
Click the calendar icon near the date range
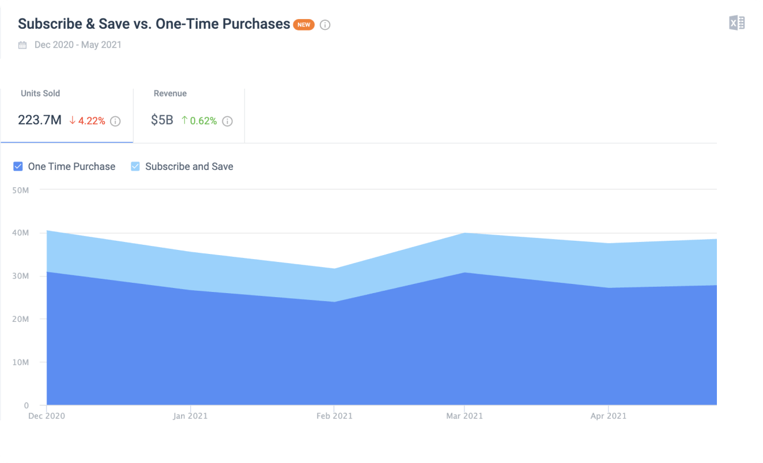[x=22, y=45]
